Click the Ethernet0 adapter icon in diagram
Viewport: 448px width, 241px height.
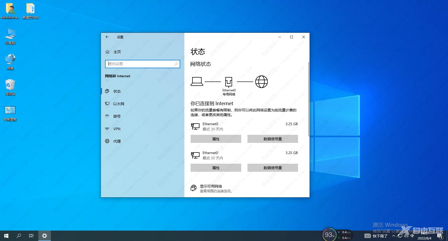click(229, 82)
